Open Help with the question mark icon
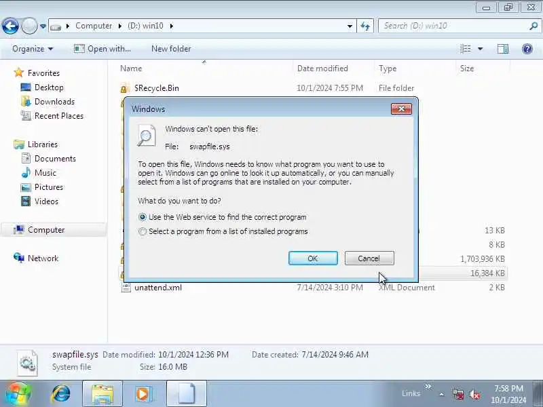The height and width of the screenshot is (407, 543). click(527, 49)
